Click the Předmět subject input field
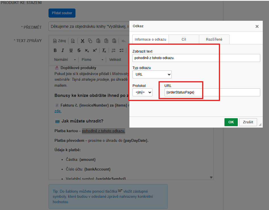The height and width of the screenshot is (210, 269). 89,26
